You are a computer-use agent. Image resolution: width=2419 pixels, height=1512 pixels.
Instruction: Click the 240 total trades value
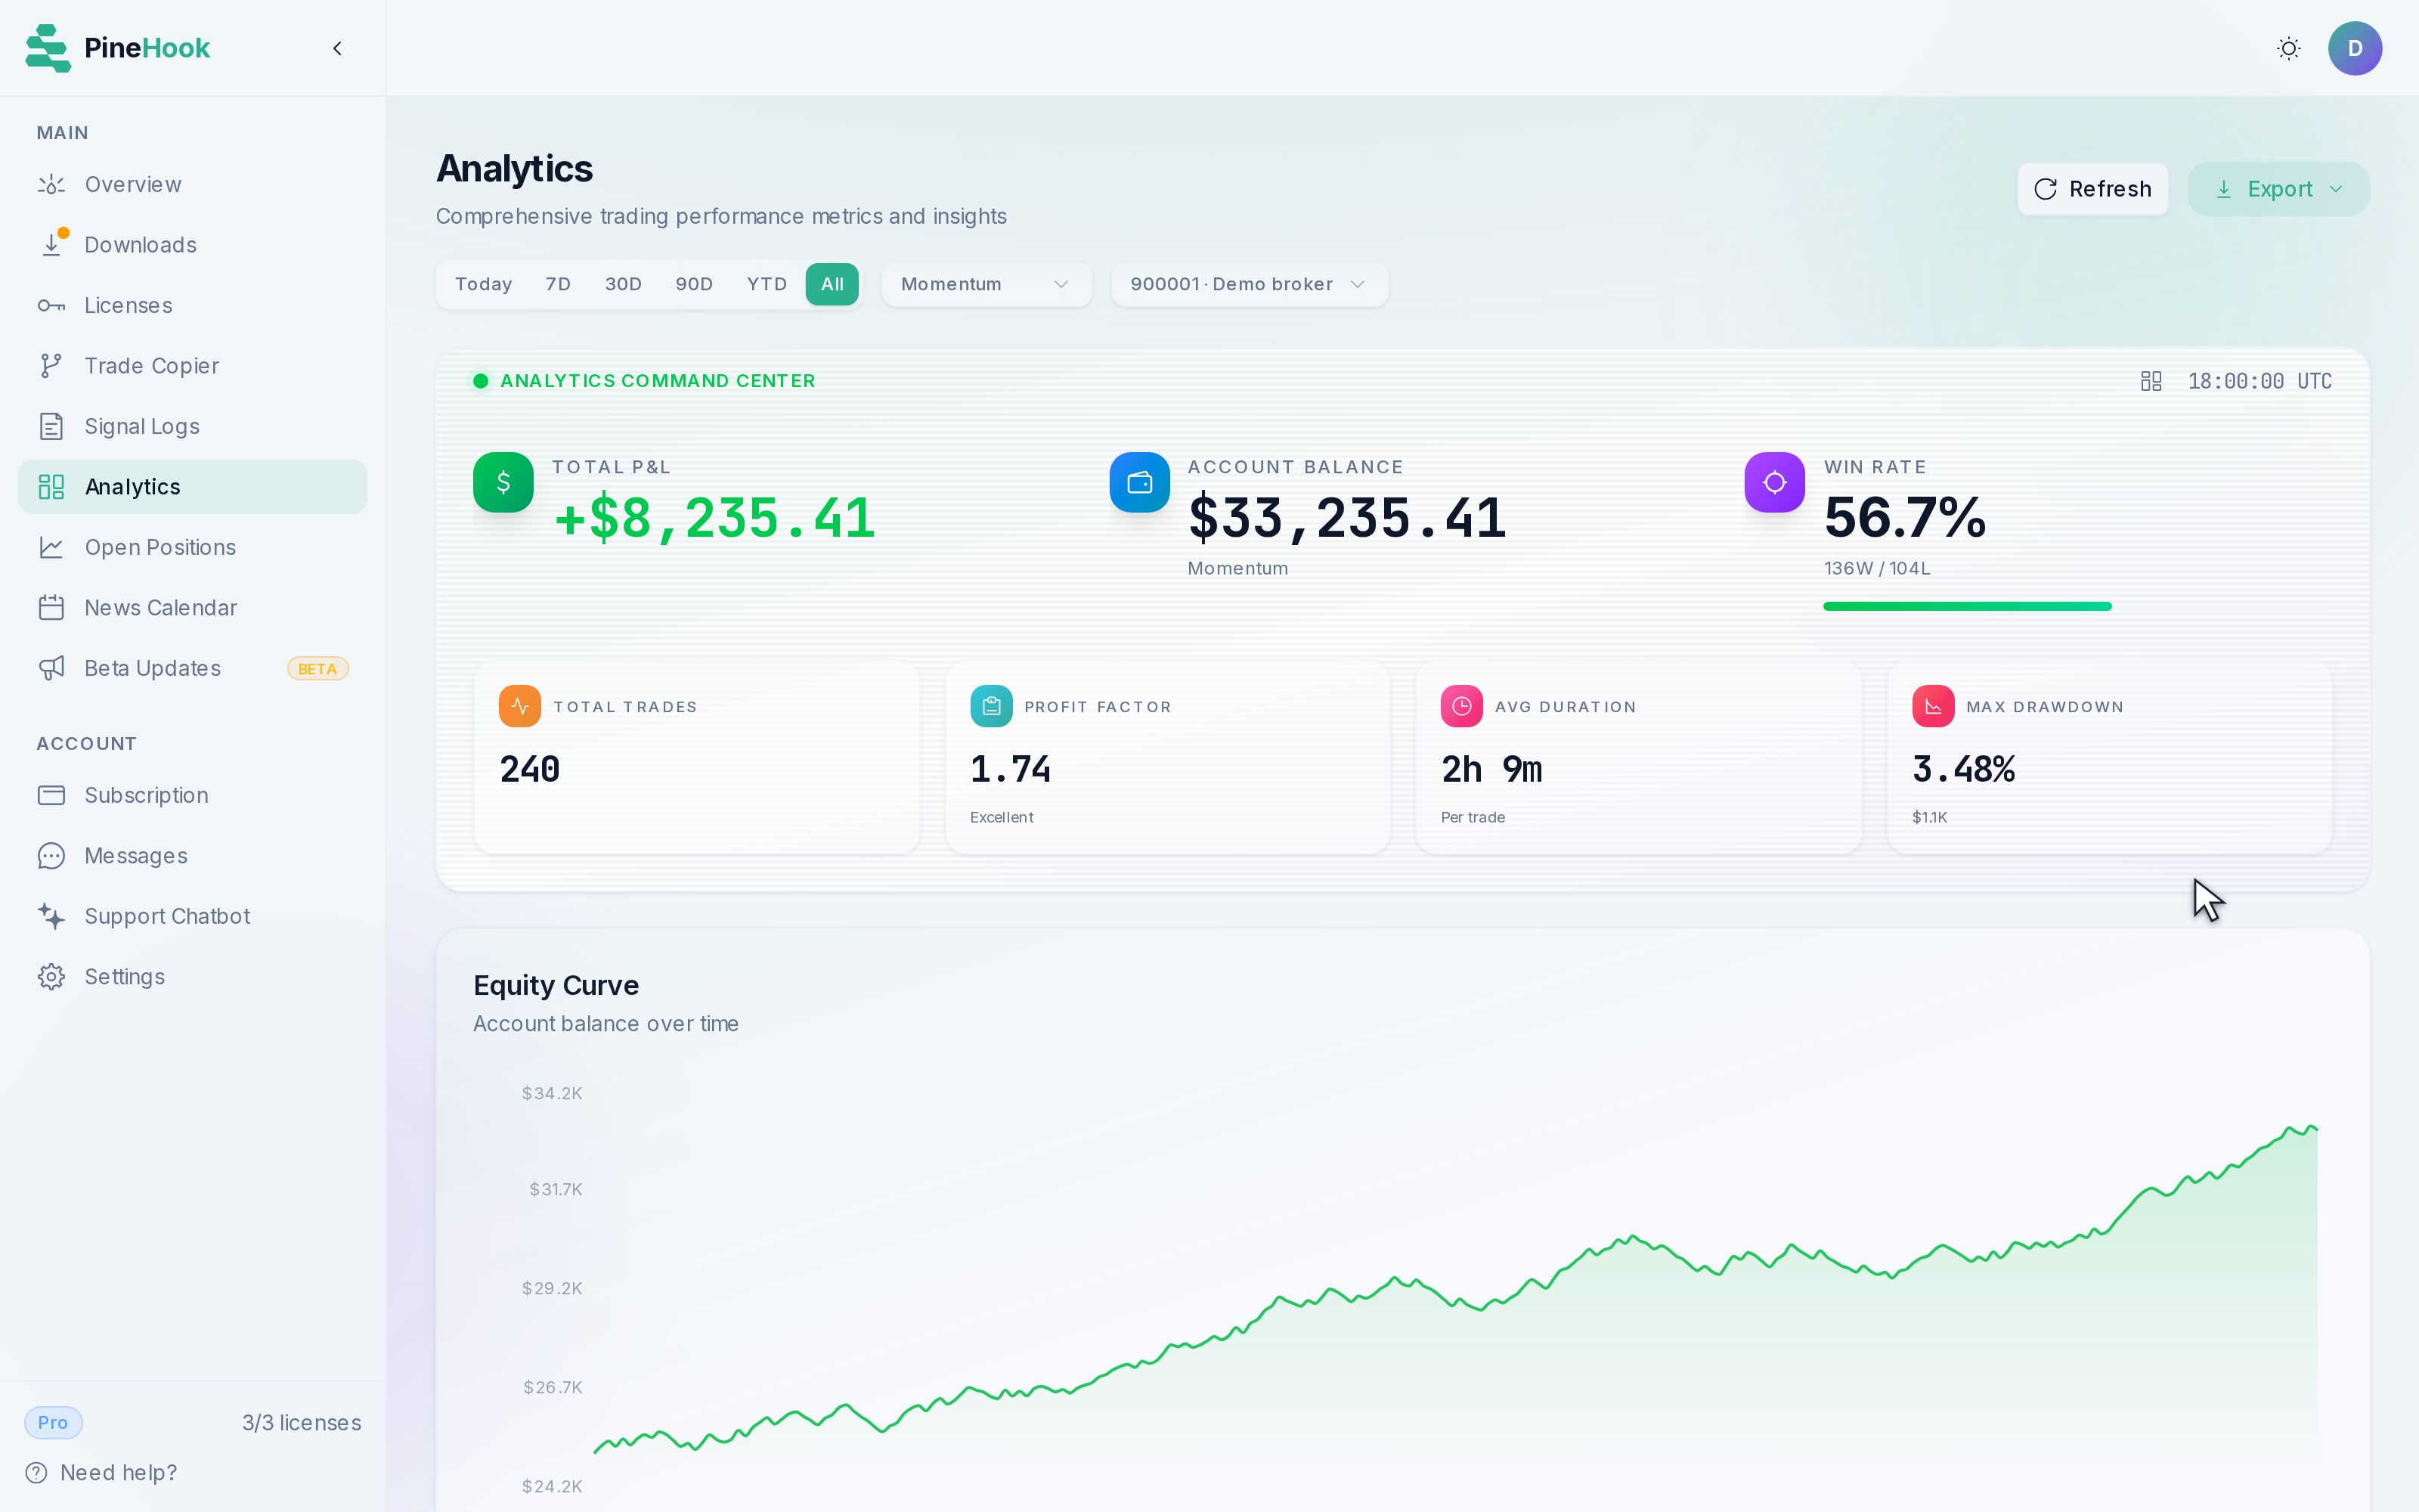point(530,769)
